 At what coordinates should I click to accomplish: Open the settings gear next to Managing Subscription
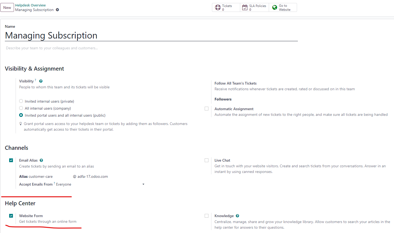pyautogui.click(x=57, y=10)
